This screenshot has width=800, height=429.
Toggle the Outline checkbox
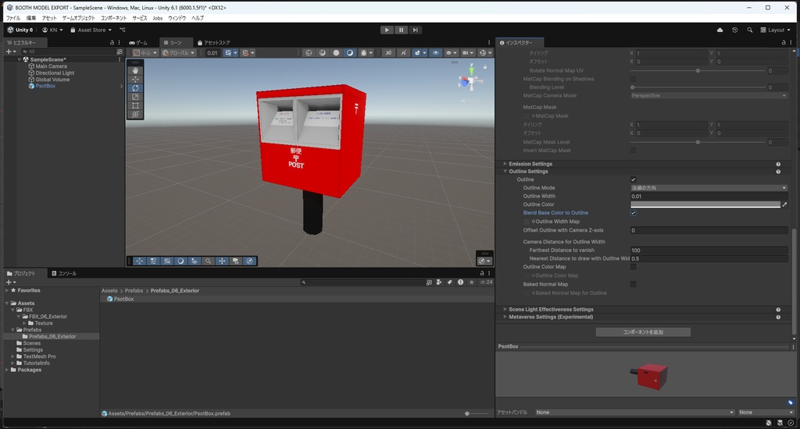coord(633,179)
